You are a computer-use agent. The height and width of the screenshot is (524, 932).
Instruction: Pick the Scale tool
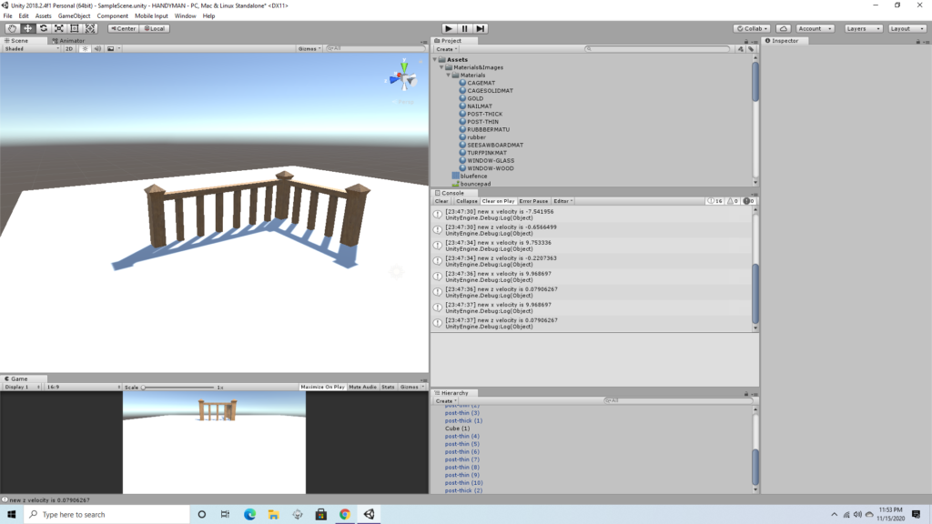(58, 28)
